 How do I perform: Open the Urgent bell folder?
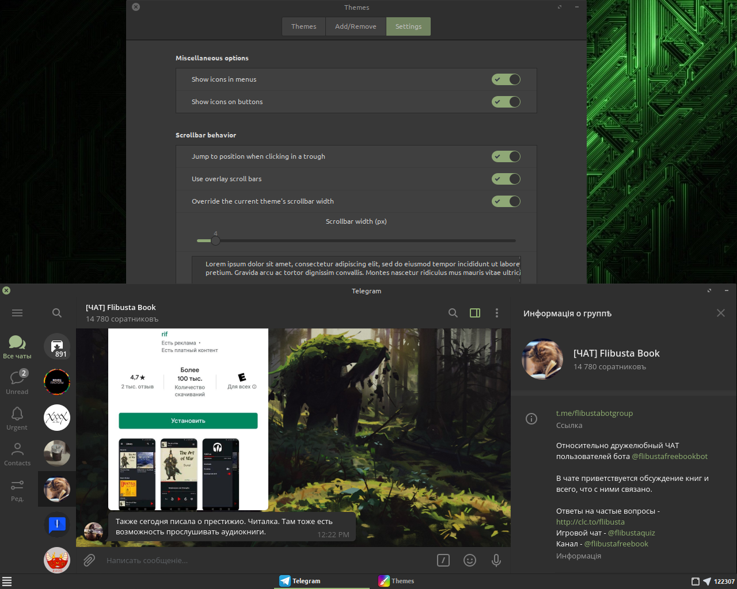(x=17, y=418)
